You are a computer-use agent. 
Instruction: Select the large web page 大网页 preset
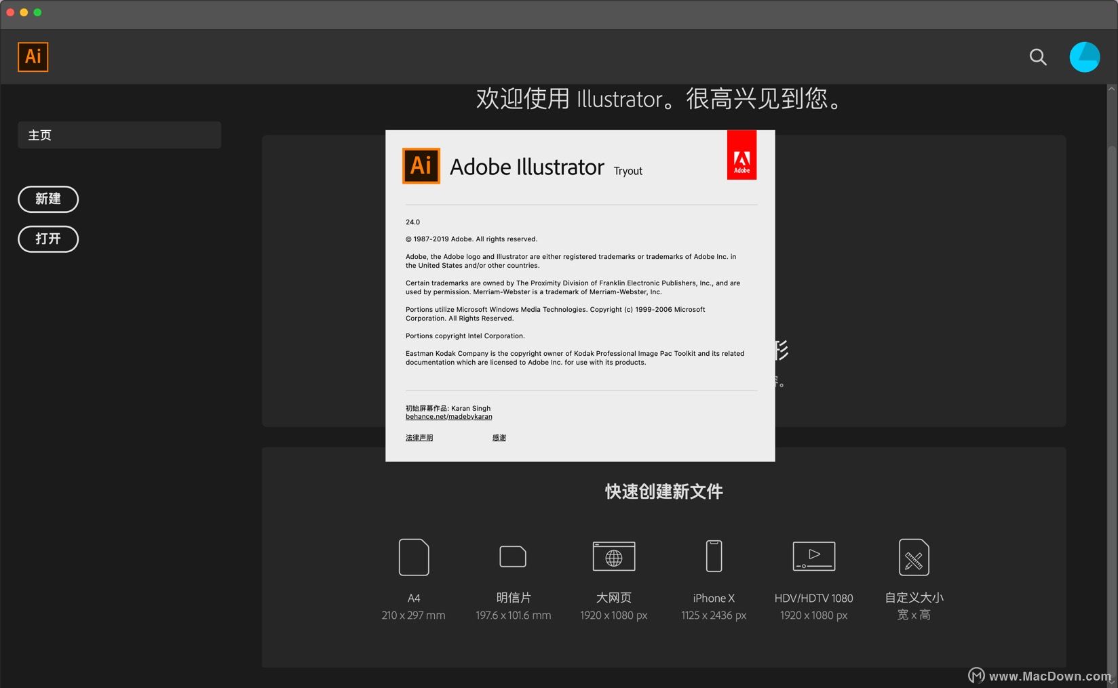tap(613, 557)
